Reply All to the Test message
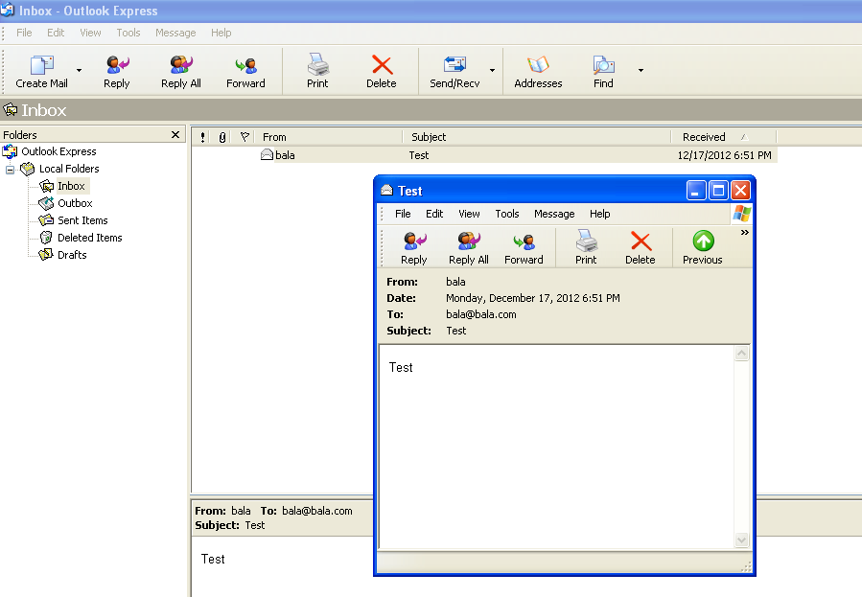Image resolution: width=862 pixels, height=597 pixels. 468,246
